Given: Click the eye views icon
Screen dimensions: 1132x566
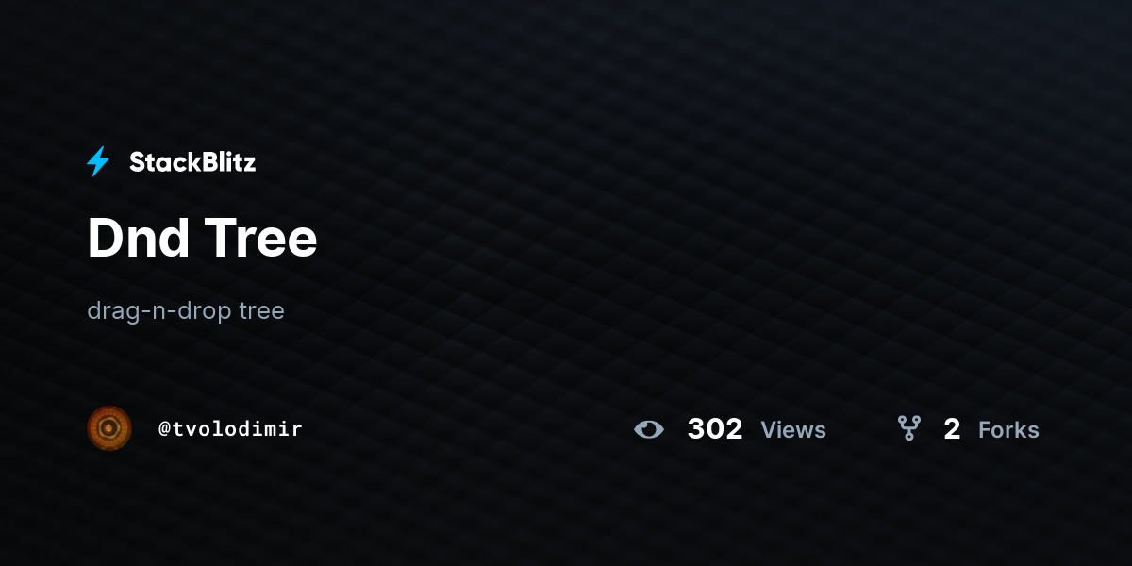Looking at the screenshot, I should pos(649,430).
